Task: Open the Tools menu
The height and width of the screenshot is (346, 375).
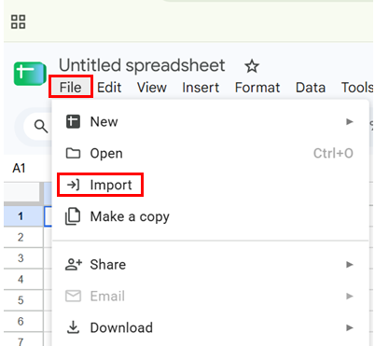Action: click(x=357, y=88)
